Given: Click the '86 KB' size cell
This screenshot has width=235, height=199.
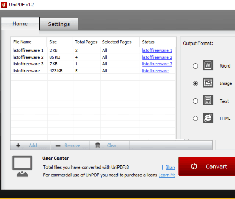Looking at the screenshot, I should tap(55, 57).
